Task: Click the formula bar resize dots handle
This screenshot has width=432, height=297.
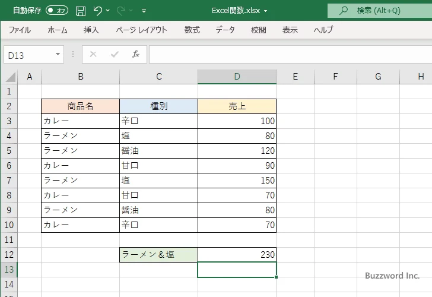Action: 73,54
